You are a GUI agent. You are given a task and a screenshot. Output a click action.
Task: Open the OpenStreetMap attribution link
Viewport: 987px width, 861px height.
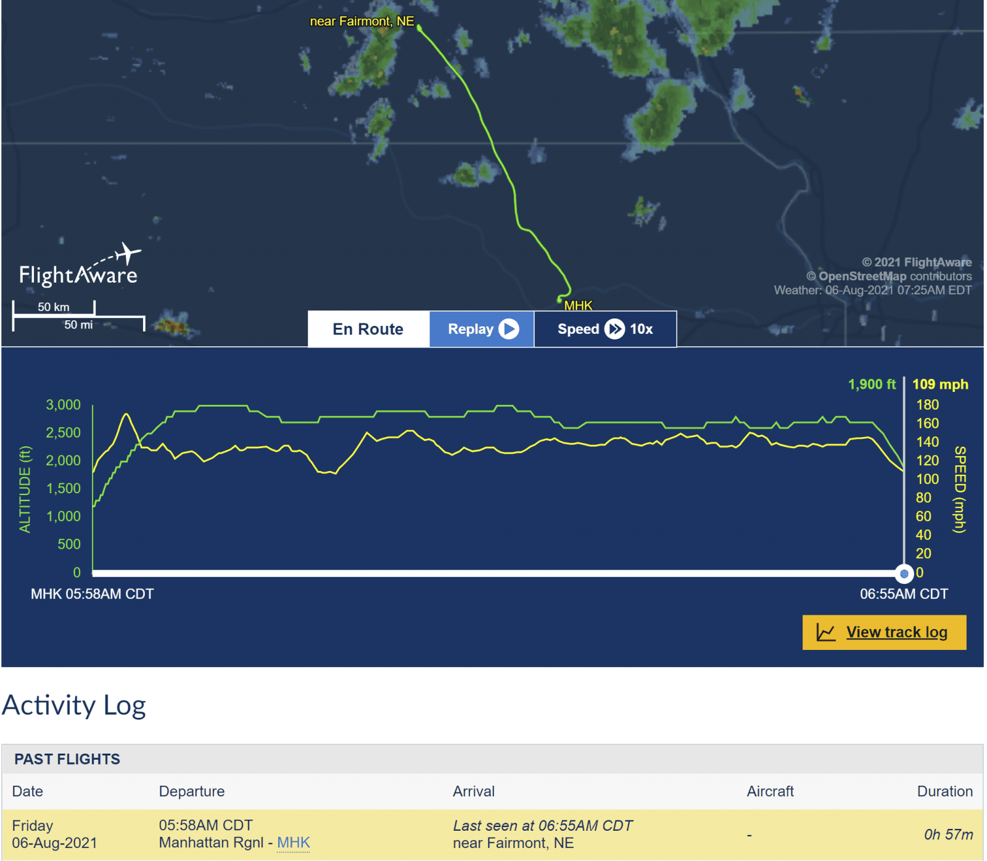tap(862, 276)
